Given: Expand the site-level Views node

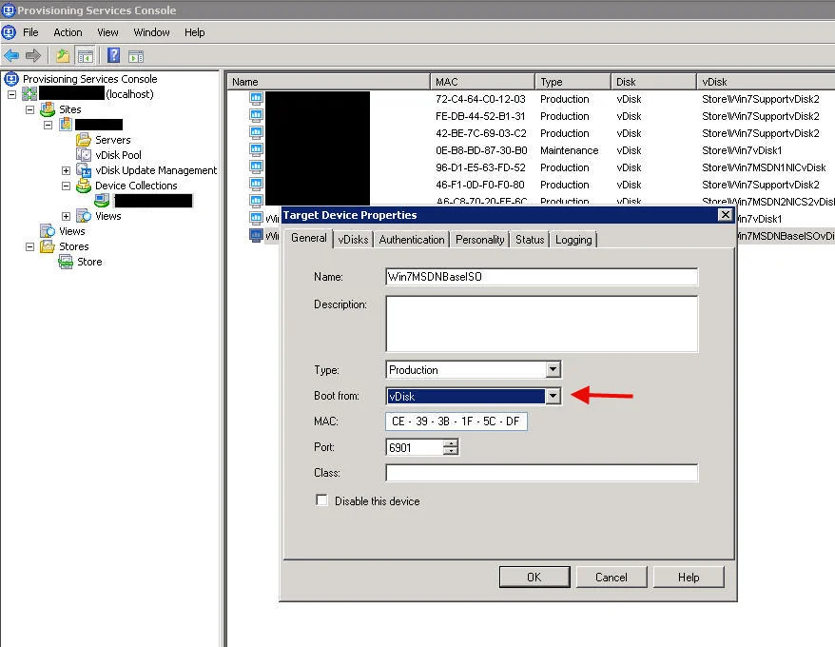Looking at the screenshot, I should 66,216.
